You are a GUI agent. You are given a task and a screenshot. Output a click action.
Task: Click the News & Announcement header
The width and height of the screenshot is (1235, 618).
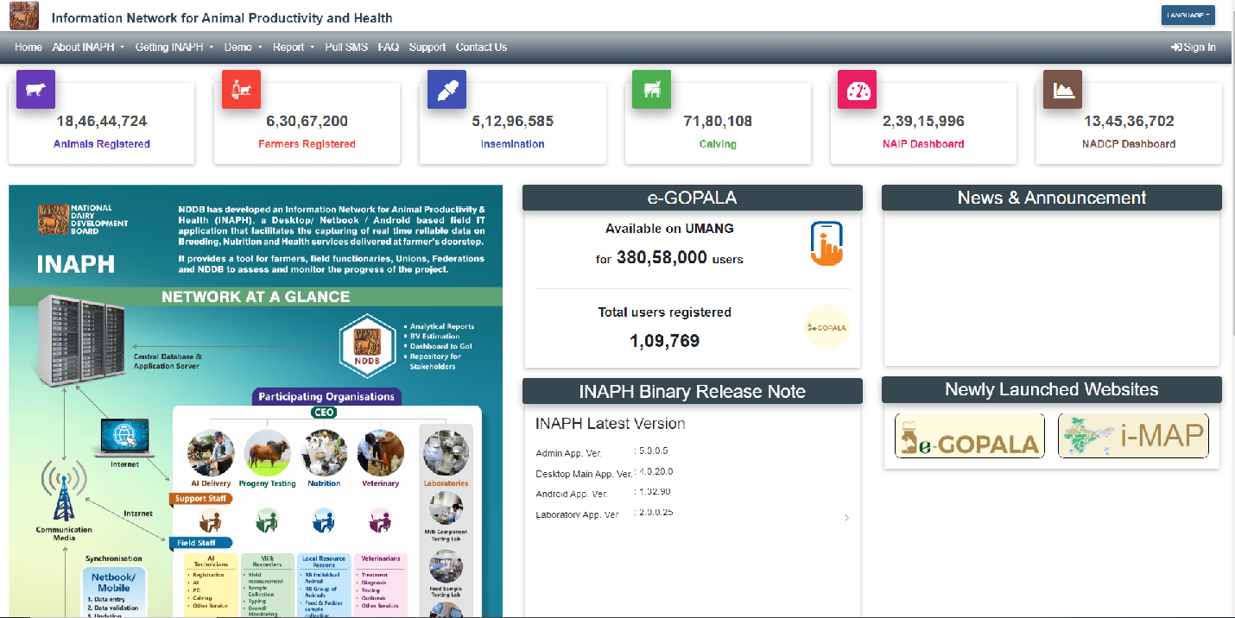pyautogui.click(x=1052, y=198)
